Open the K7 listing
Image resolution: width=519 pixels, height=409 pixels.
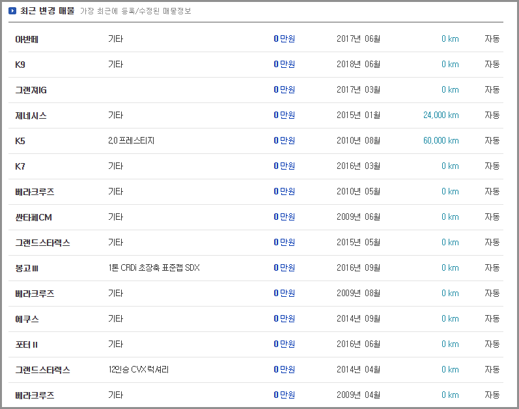(20, 166)
